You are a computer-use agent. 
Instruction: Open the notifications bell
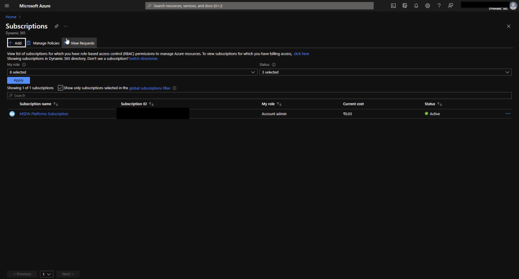click(416, 6)
